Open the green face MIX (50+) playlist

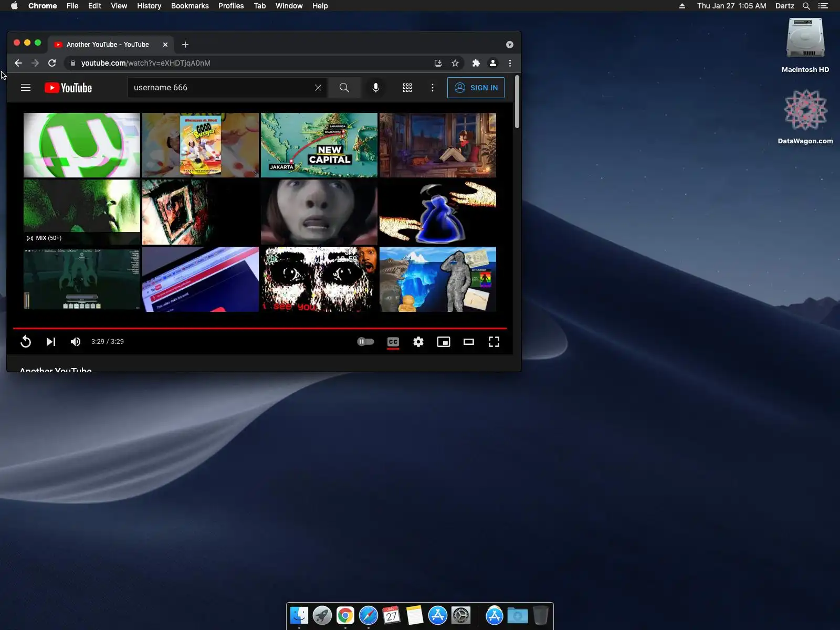point(82,212)
